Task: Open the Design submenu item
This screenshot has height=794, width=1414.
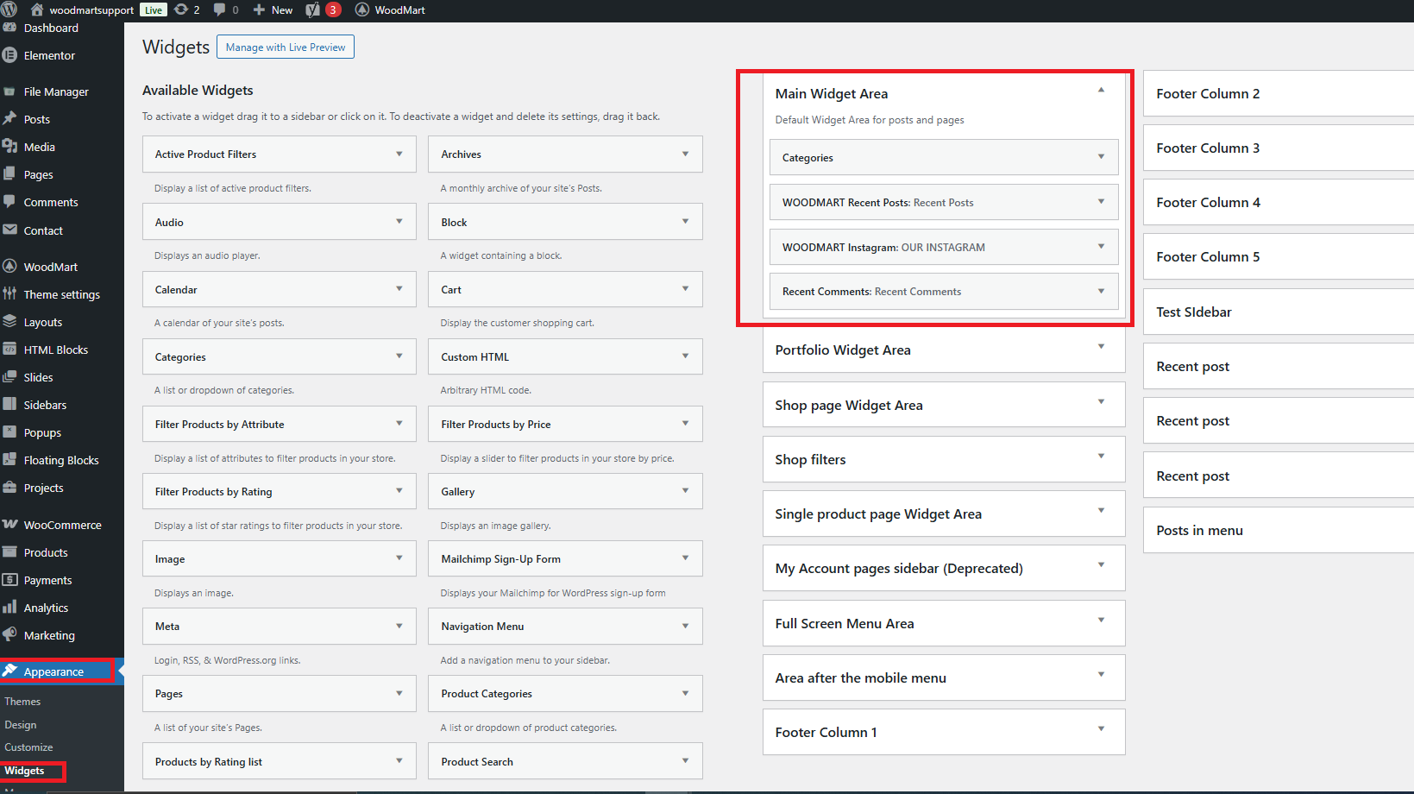Action: 21,725
